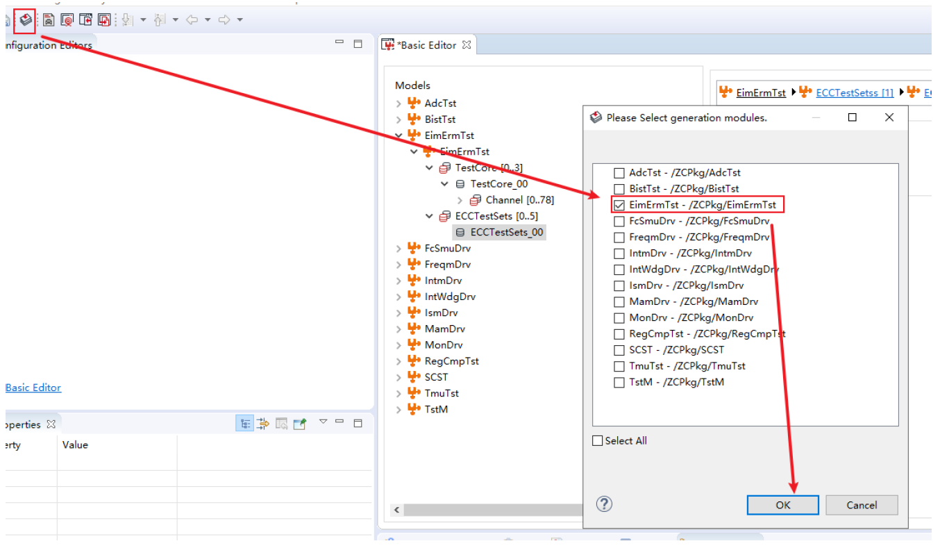Enable the Select All checkbox
The width and height of the screenshot is (940, 548).
point(598,440)
